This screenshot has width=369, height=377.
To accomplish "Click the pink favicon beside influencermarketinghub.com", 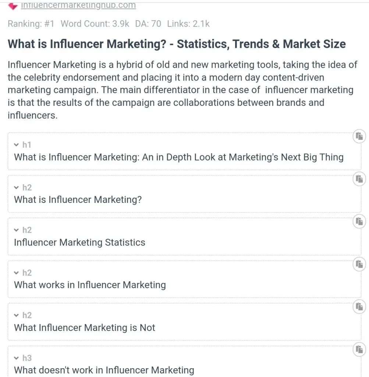I will point(13,6).
